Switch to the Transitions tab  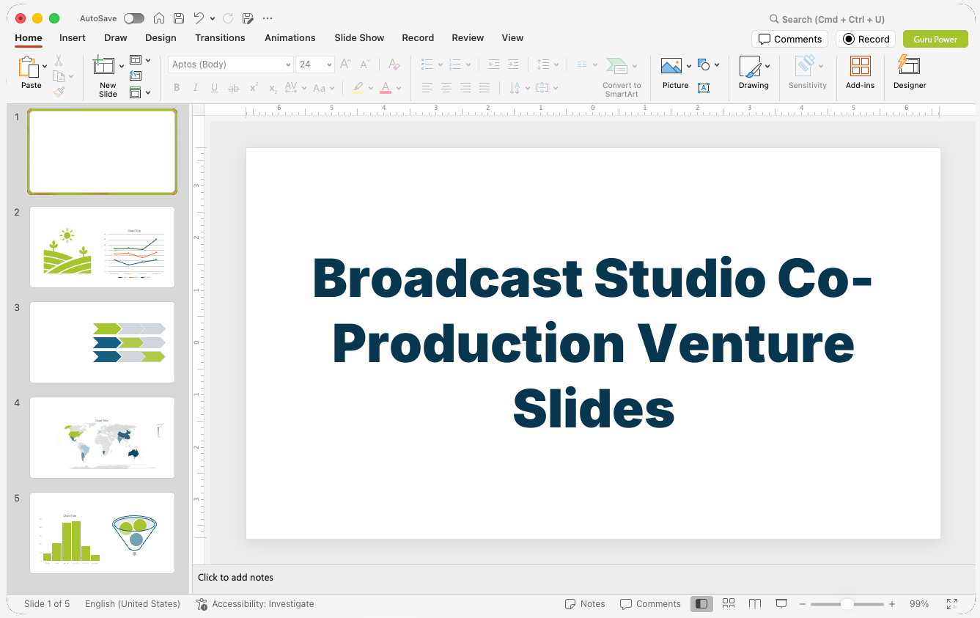pyautogui.click(x=220, y=38)
